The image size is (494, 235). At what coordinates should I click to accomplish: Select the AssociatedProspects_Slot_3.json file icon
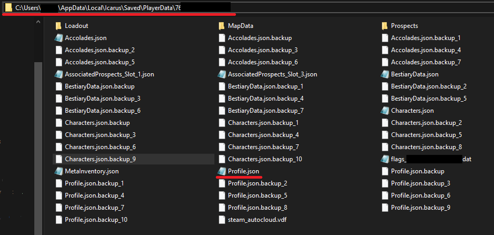tap(222, 75)
